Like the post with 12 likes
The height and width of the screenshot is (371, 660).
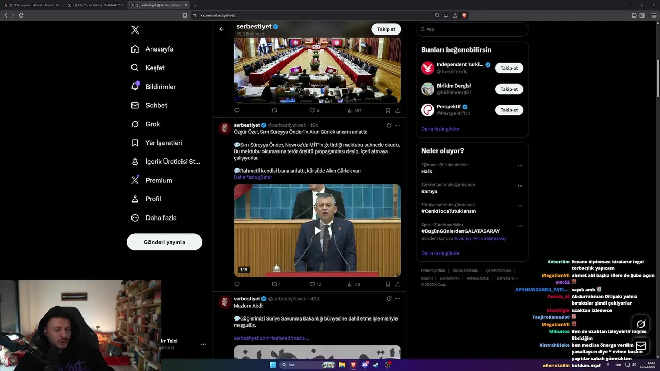click(315, 284)
